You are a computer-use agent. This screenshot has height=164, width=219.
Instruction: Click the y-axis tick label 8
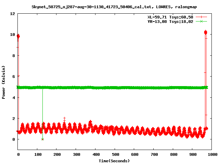14,56
